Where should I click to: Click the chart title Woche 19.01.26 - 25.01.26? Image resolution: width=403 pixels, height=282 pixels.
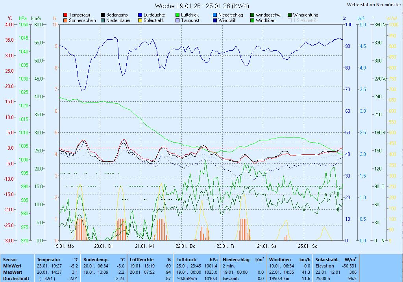(202, 6)
